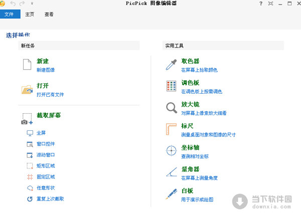Click the 新建 heading
This screenshot has width=301, height=216.
[x=43, y=61]
